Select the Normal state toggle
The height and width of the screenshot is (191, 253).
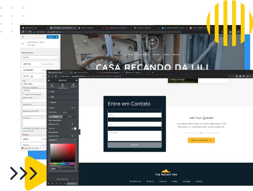[x=56, y=116]
